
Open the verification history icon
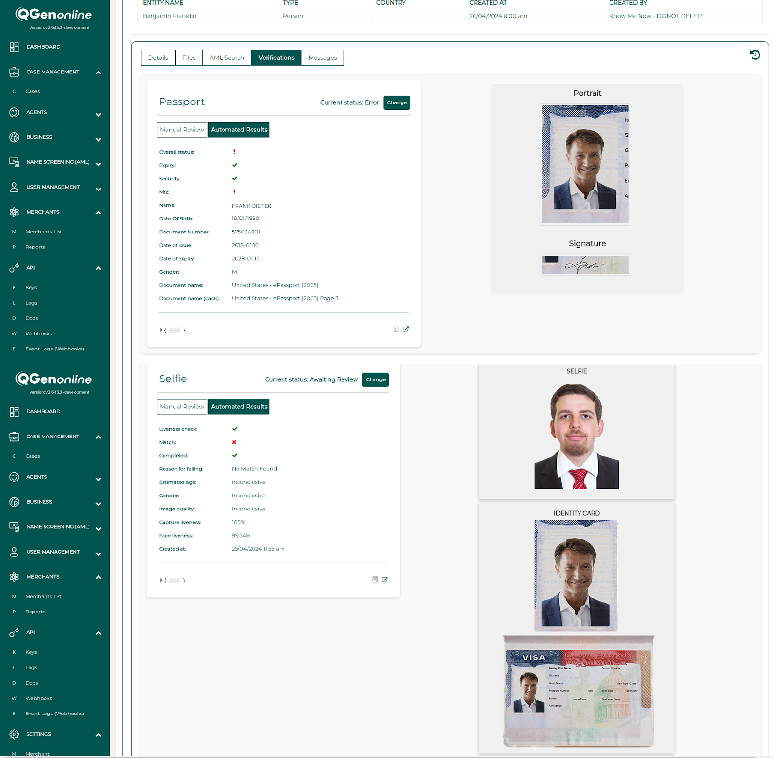coord(755,55)
